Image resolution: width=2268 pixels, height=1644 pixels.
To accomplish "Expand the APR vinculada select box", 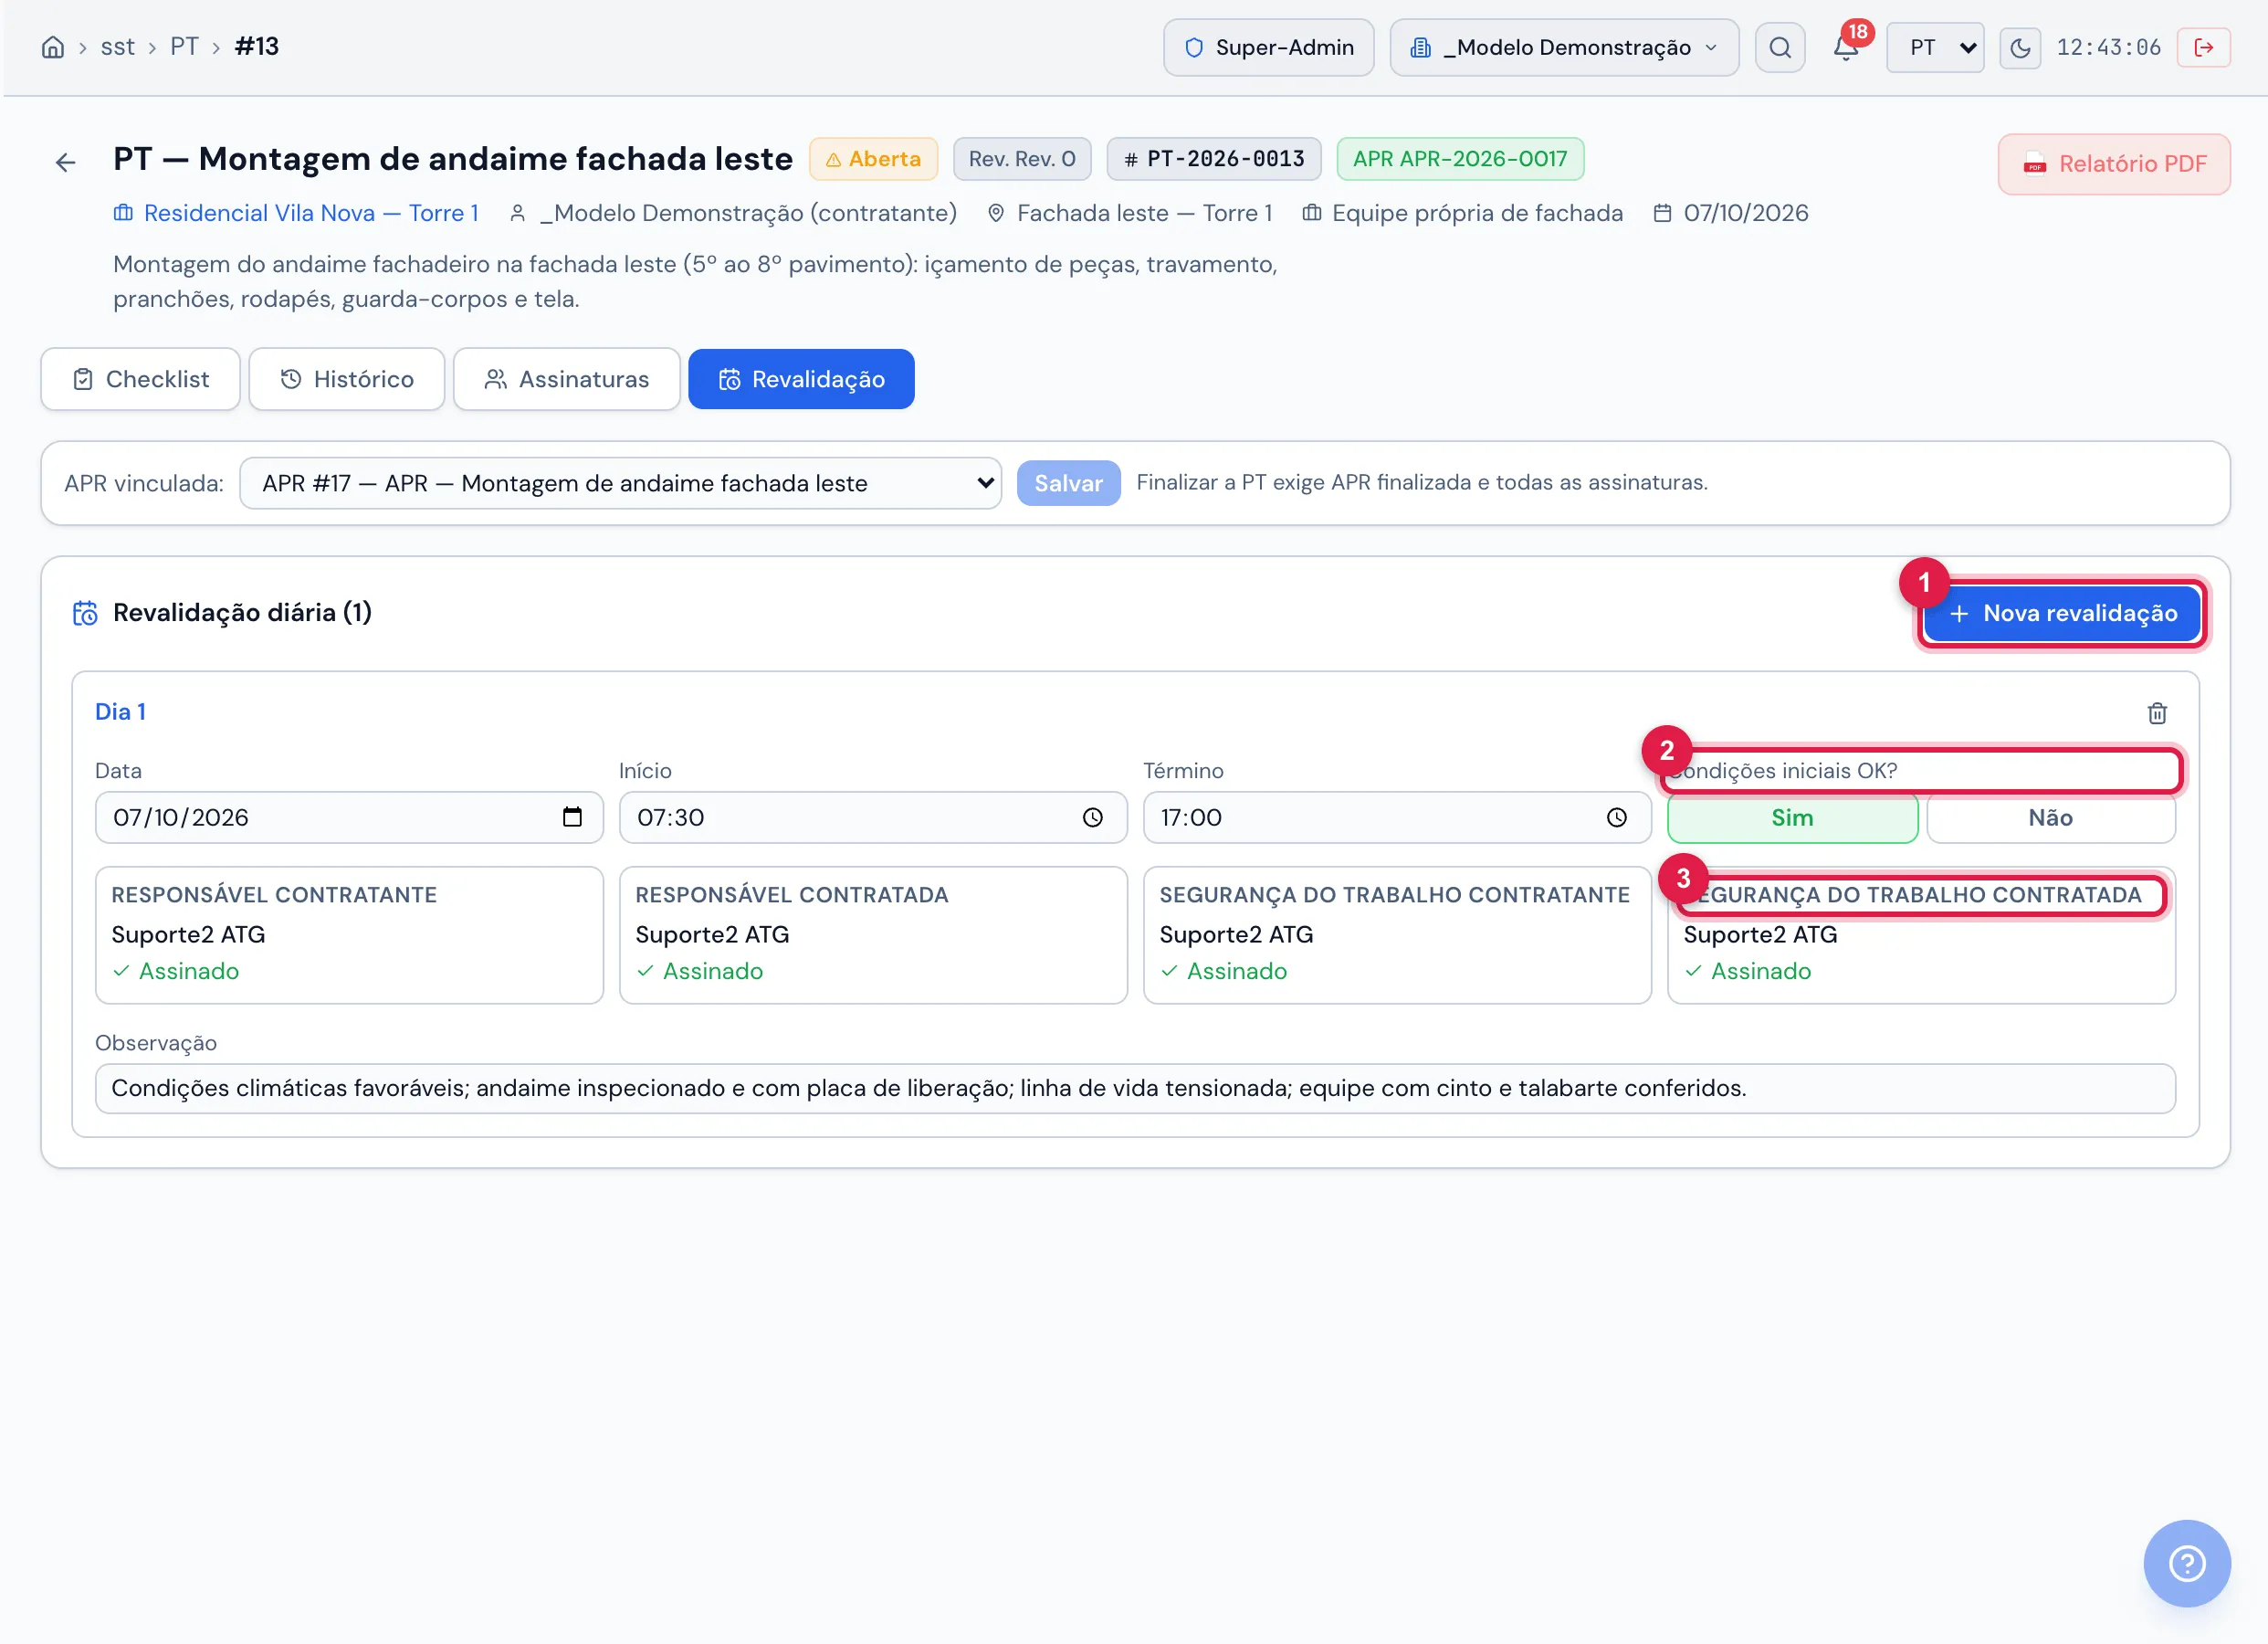I will click(x=620, y=483).
